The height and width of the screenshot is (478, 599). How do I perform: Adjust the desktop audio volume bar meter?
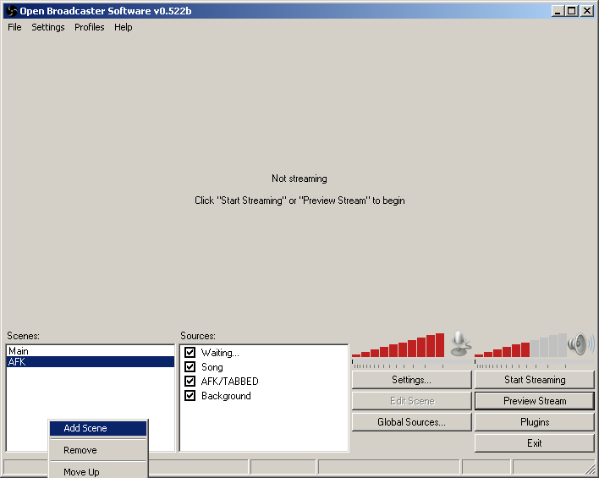pyautogui.click(x=520, y=345)
